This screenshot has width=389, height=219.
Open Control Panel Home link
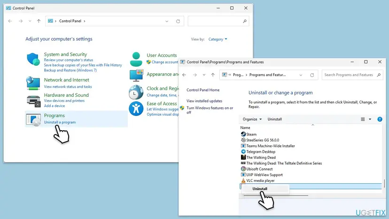tap(203, 90)
